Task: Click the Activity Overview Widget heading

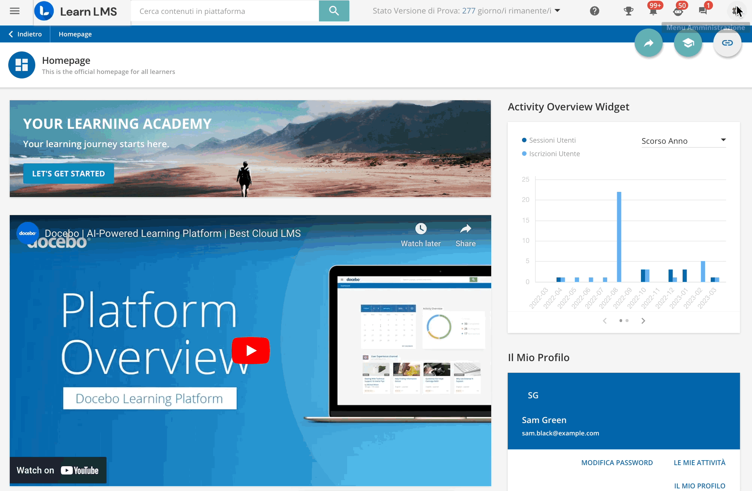Action: 569,107
